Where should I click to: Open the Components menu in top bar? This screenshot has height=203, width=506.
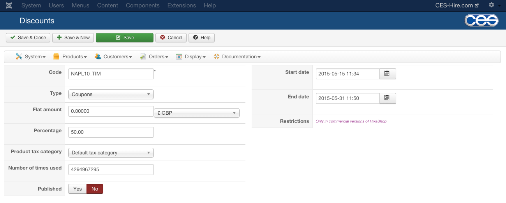pyautogui.click(x=143, y=5)
